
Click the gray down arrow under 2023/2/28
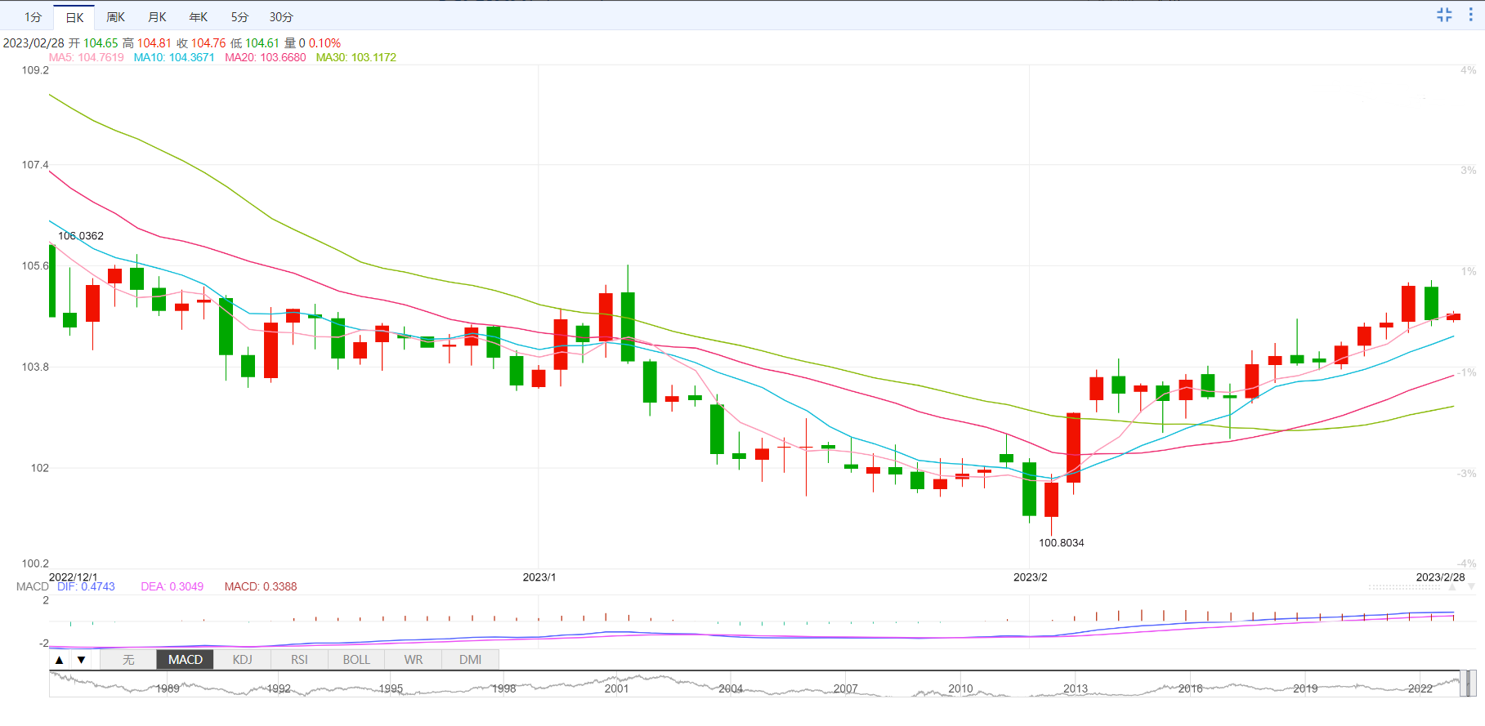pos(1471,587)
